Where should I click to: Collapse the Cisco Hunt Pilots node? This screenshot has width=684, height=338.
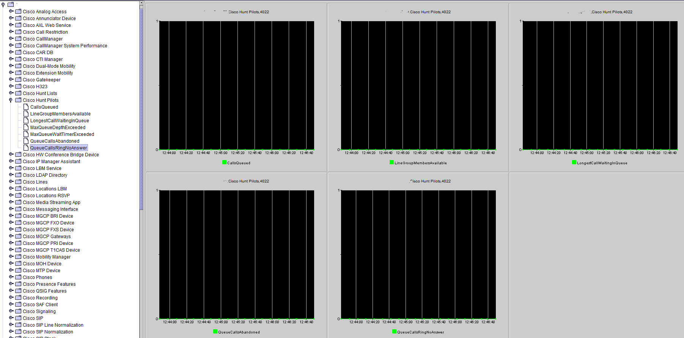pyautogui.click(x=11, y=100)
